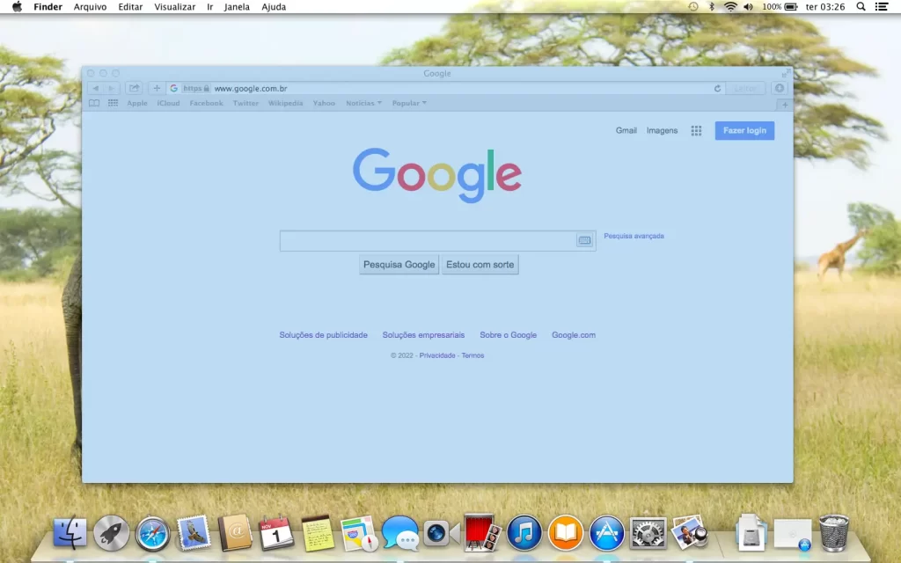Open the Google apps grid
This screenshot has width=901, height=563.
click(696, 131)
